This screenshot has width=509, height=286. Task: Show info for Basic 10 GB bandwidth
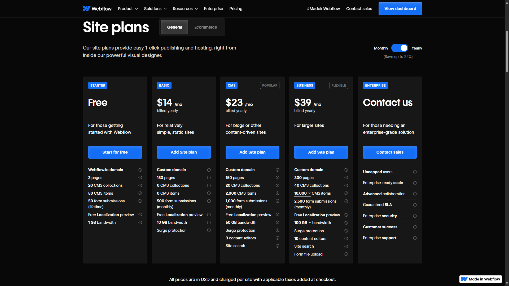tap(209, 223)
